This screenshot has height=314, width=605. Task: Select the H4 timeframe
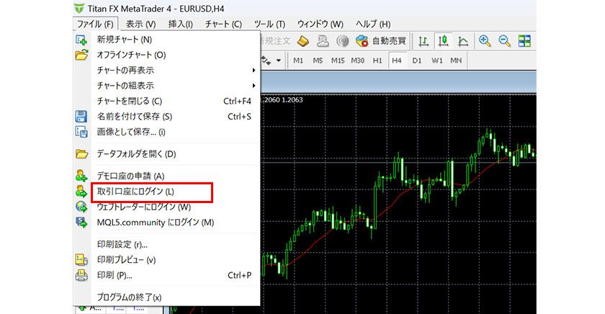(x=397, y=60)
